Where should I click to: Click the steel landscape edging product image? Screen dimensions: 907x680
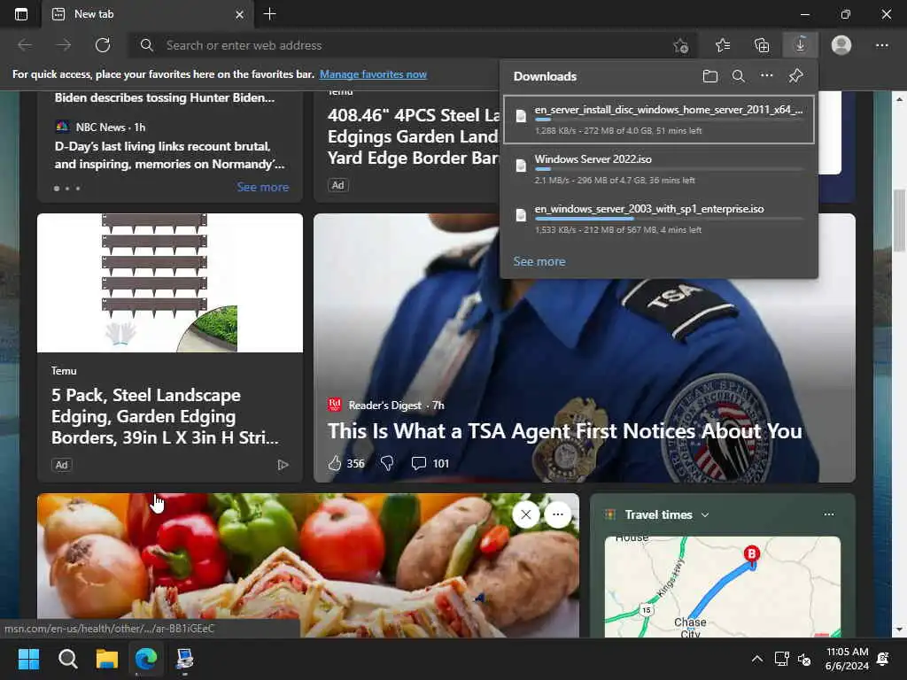tap(169, 282)
